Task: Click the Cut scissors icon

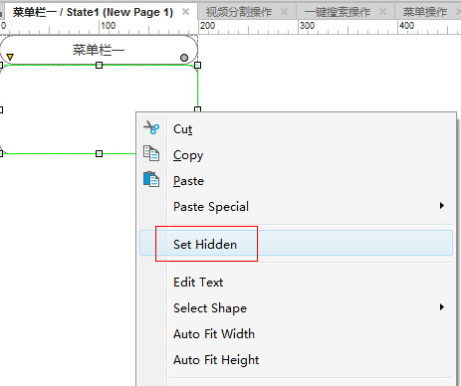Action: click(x=151, y=127)
